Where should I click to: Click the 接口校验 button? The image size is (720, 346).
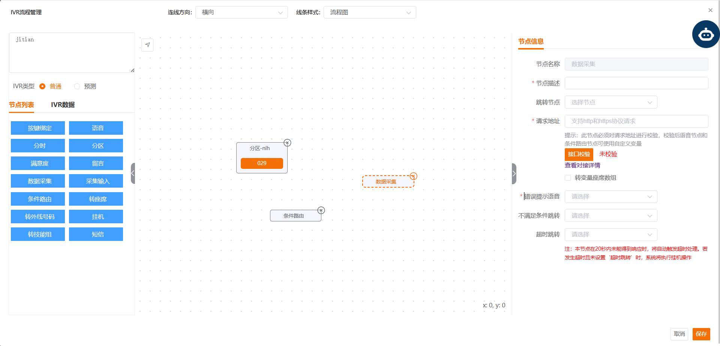click(x=579, y=154)
